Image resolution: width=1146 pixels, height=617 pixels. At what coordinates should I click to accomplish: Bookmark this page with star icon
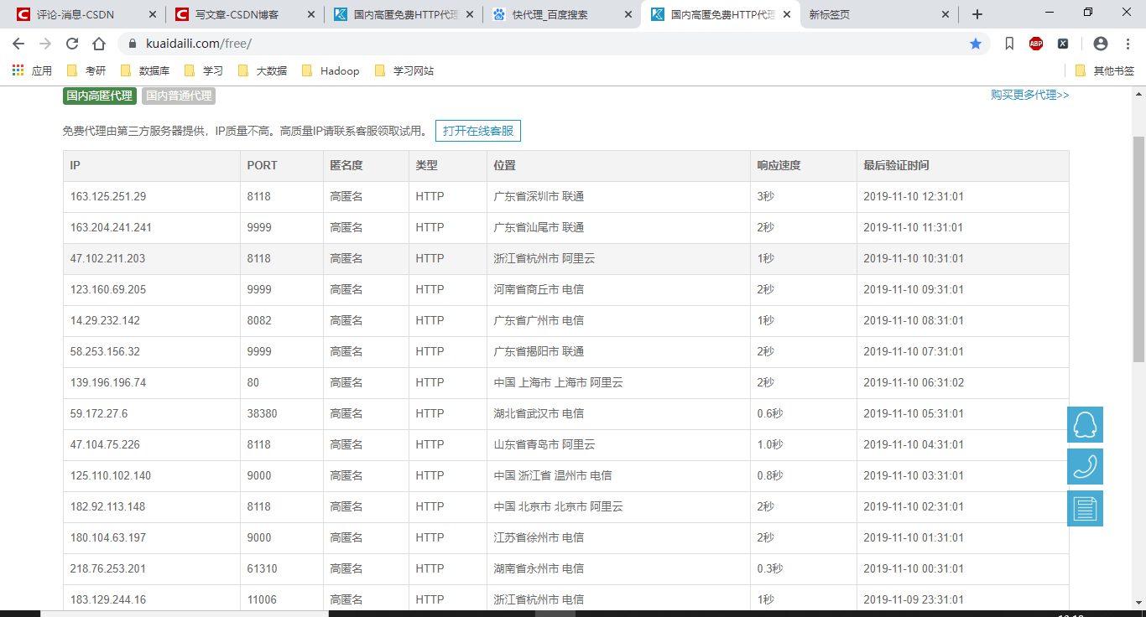point(976,44)
